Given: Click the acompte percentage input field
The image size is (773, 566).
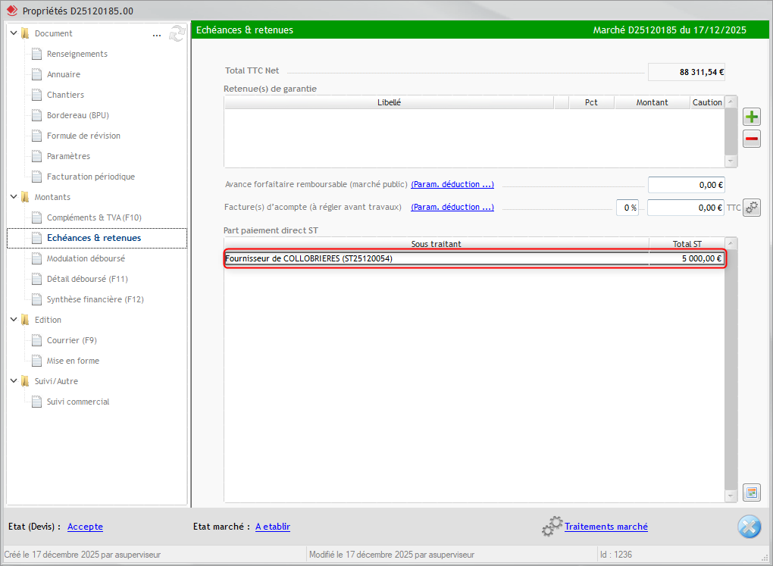Looking at the screenshot, I should coord(627,208).
